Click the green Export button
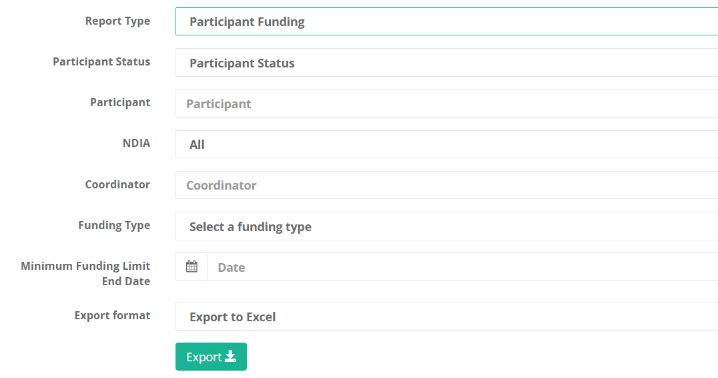The image size is (718, 378). tap(211, 357)
